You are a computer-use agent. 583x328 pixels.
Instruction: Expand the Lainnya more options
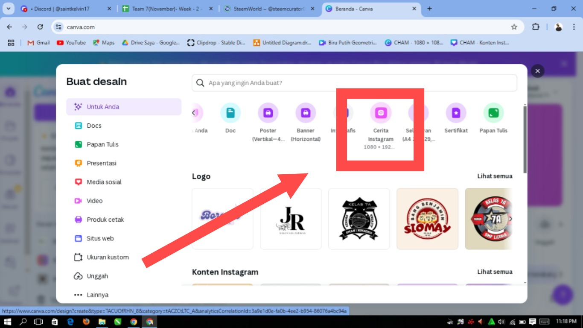pyautogui.click(x=124, y=295)
